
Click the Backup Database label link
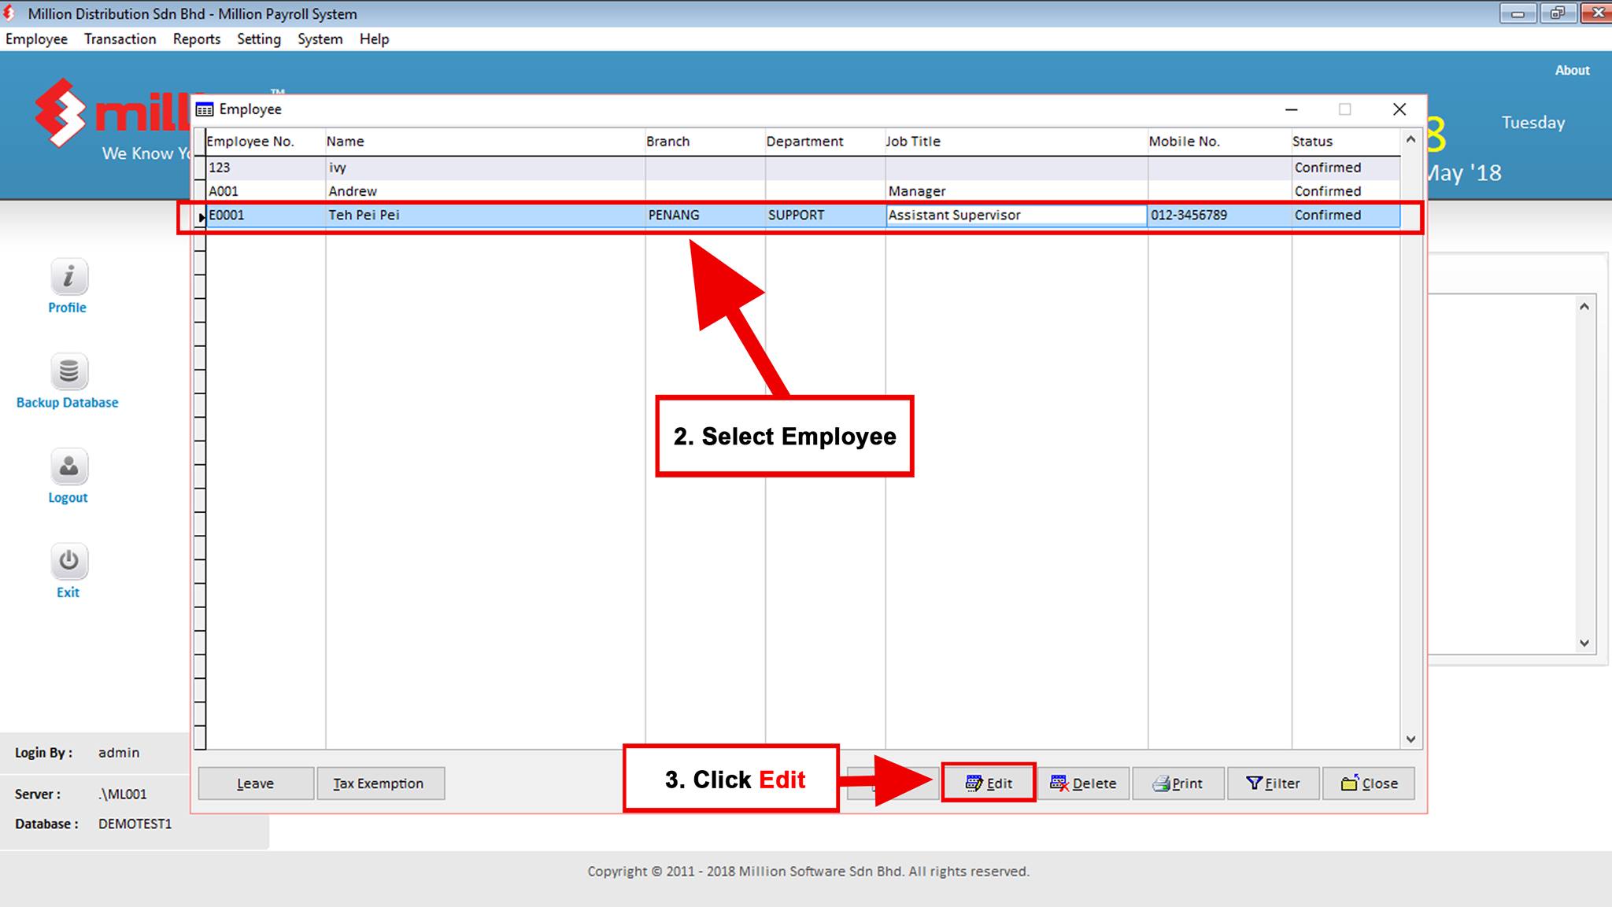(x=68, y=402)
